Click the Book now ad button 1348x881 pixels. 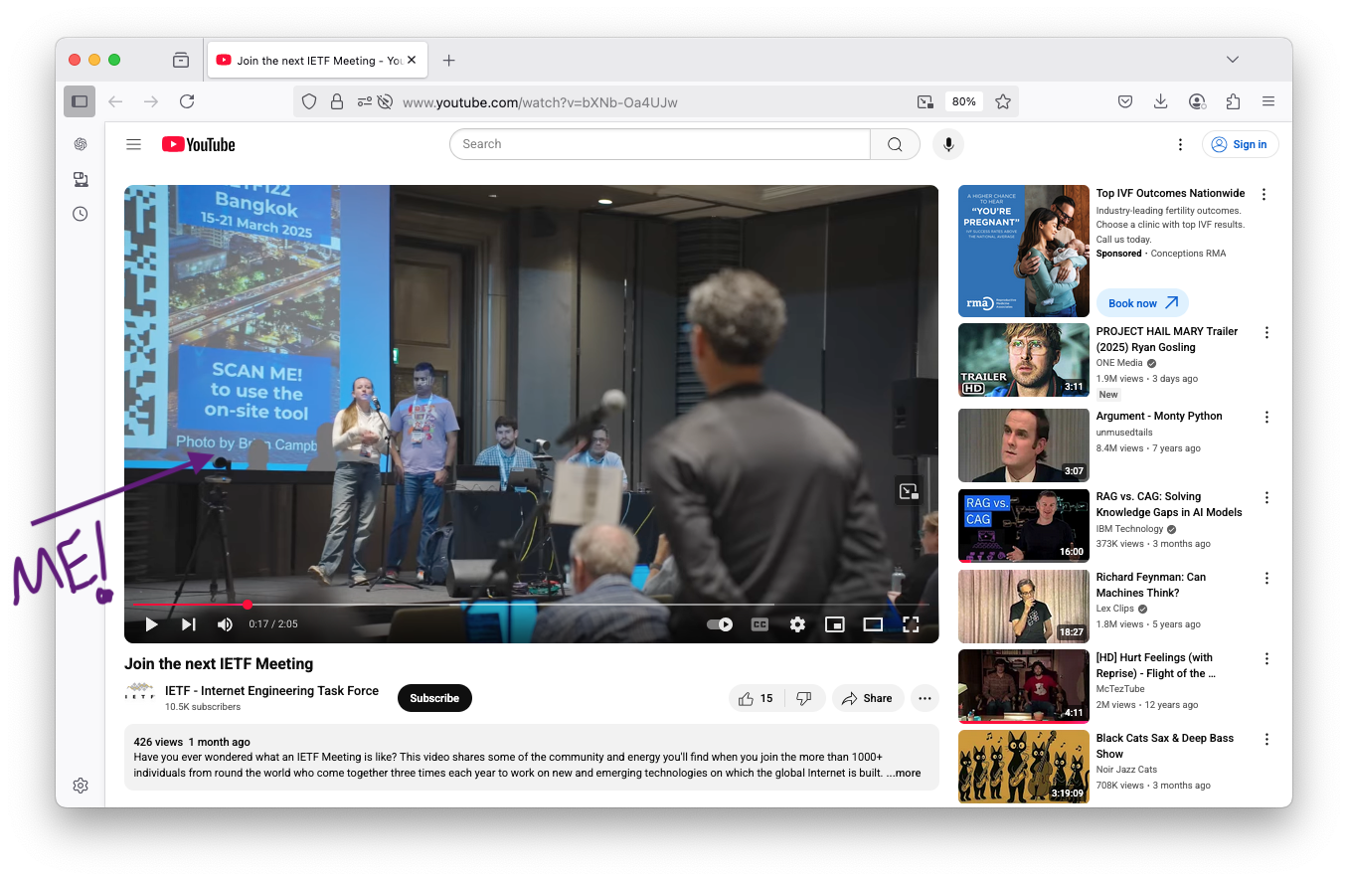coord(1142,303)
